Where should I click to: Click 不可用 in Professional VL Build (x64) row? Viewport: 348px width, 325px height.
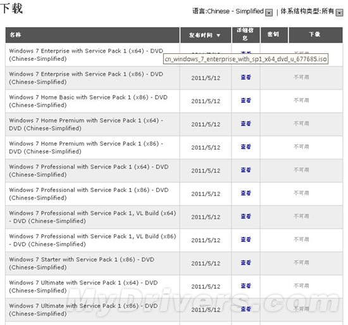[x=301, y=216]
